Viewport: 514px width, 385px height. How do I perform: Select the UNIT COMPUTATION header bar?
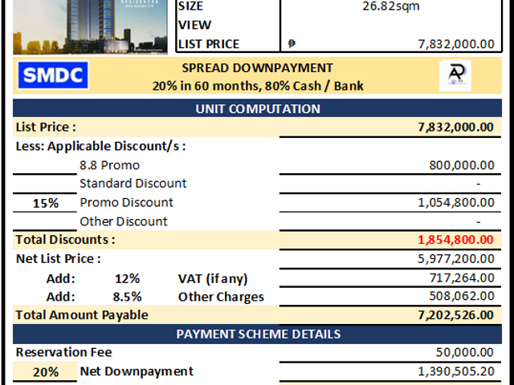[x=257, y=108]
